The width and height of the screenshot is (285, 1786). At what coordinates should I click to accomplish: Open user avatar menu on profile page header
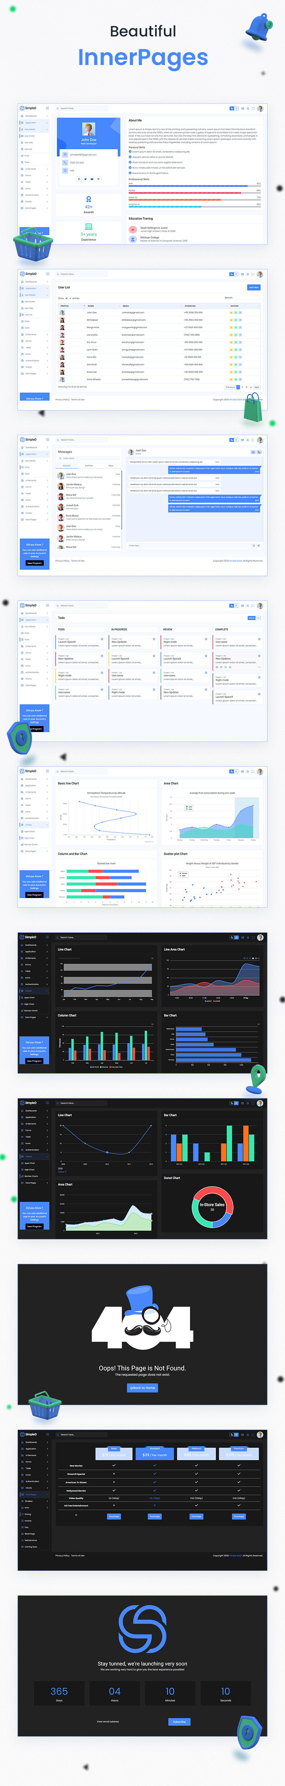point(260,109)
